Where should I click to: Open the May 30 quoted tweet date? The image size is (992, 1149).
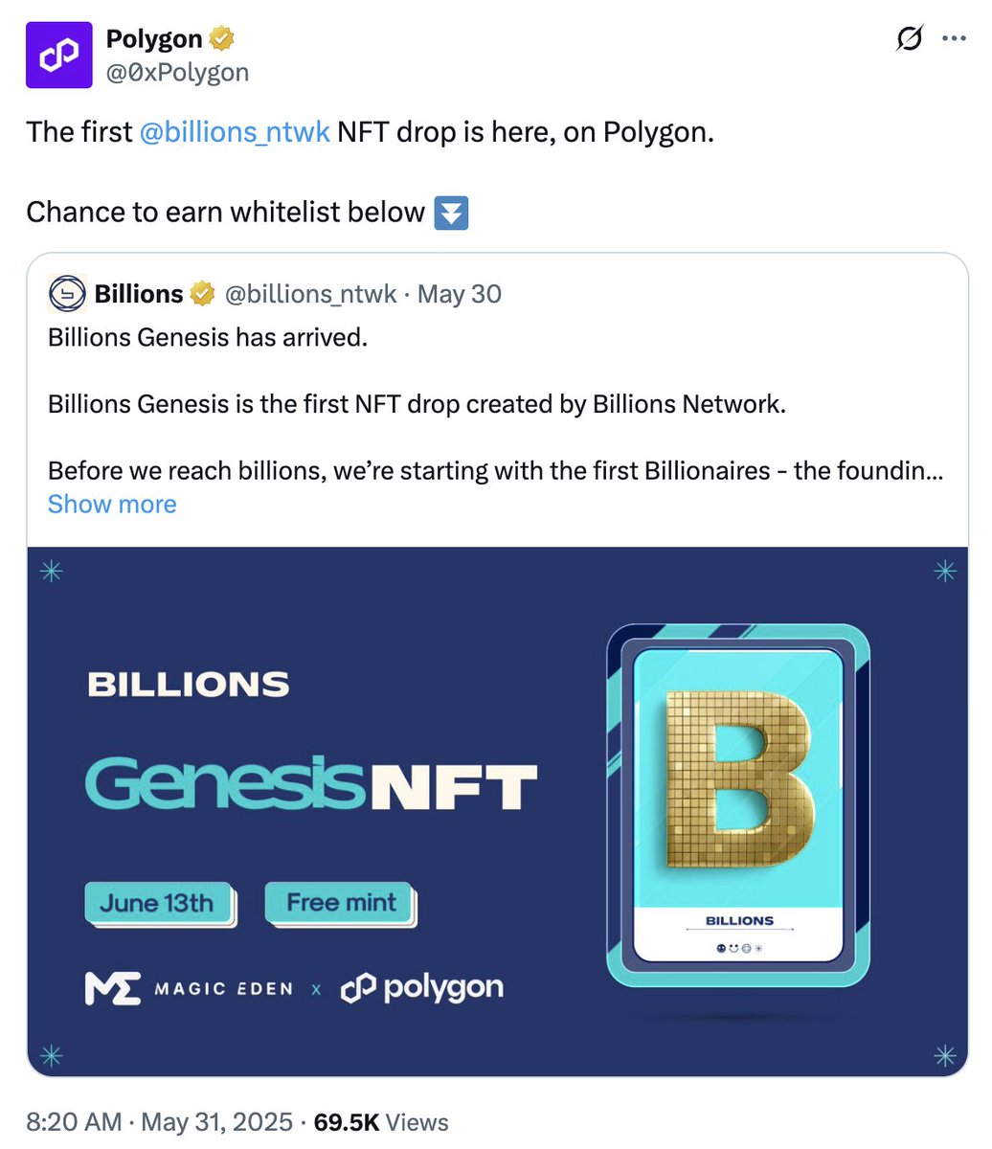click(460, 294)
